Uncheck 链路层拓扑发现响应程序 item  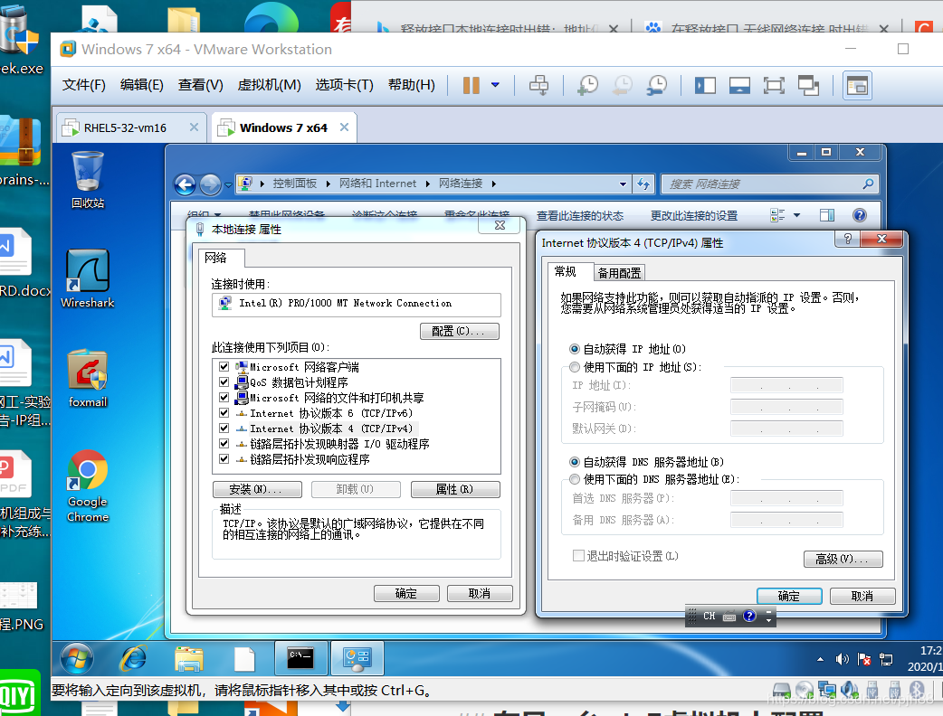pos(224,459)
